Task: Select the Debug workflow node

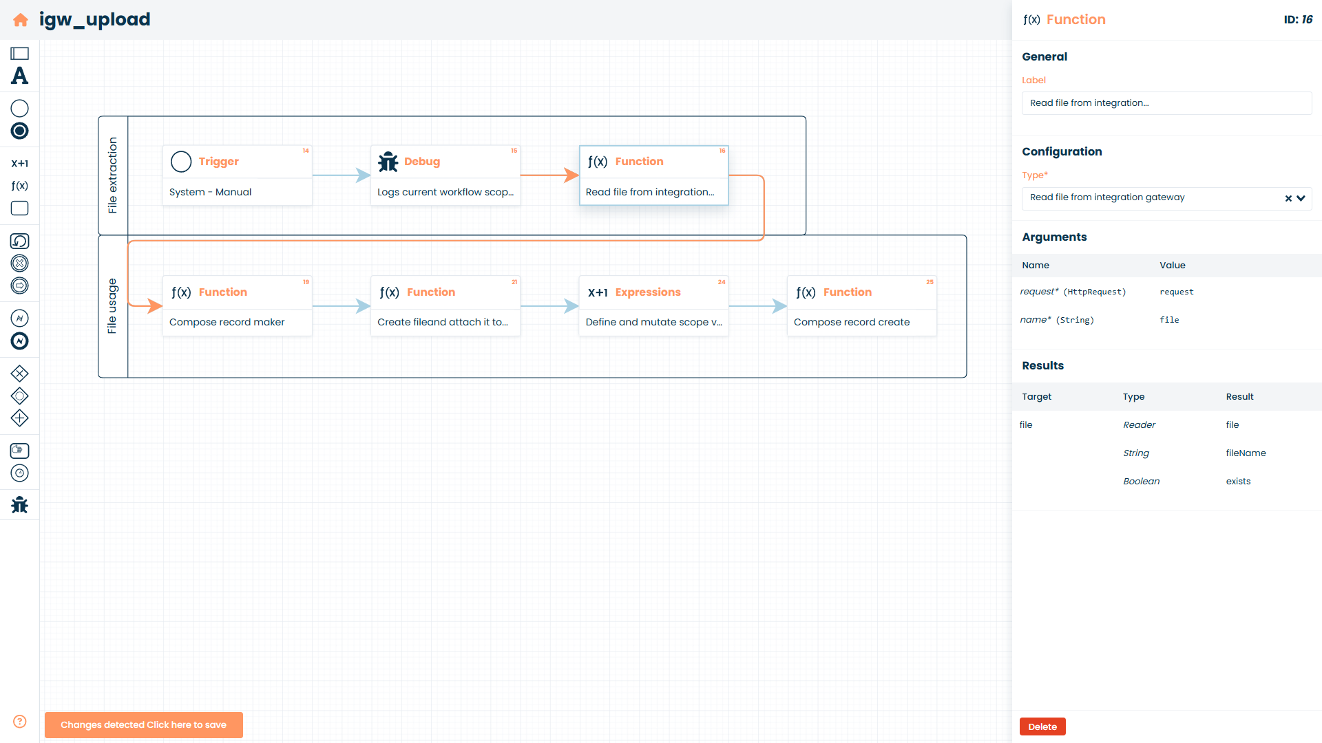Action: click(x=445, y=175)
